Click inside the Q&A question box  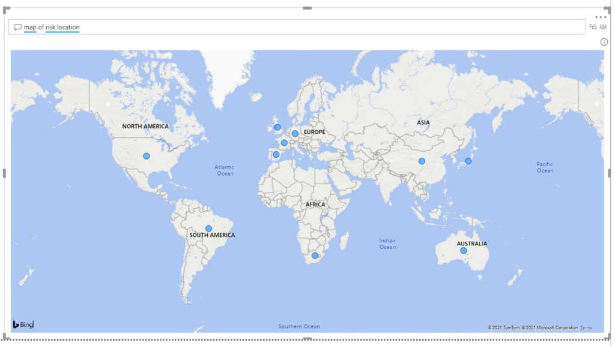(300, 27)
